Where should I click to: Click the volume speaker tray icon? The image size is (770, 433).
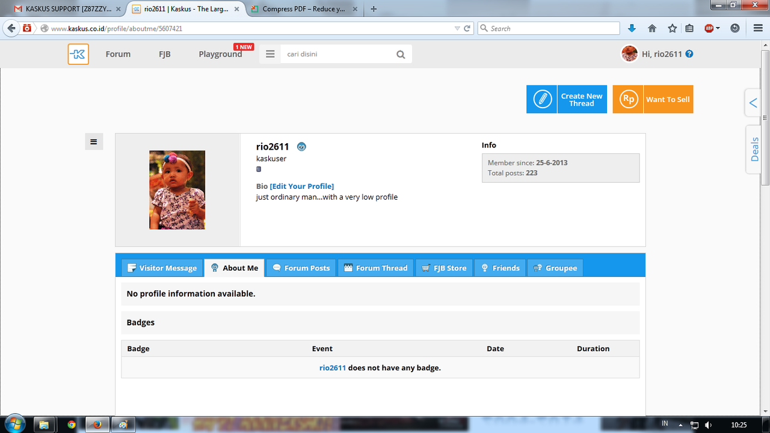point(708,425)
